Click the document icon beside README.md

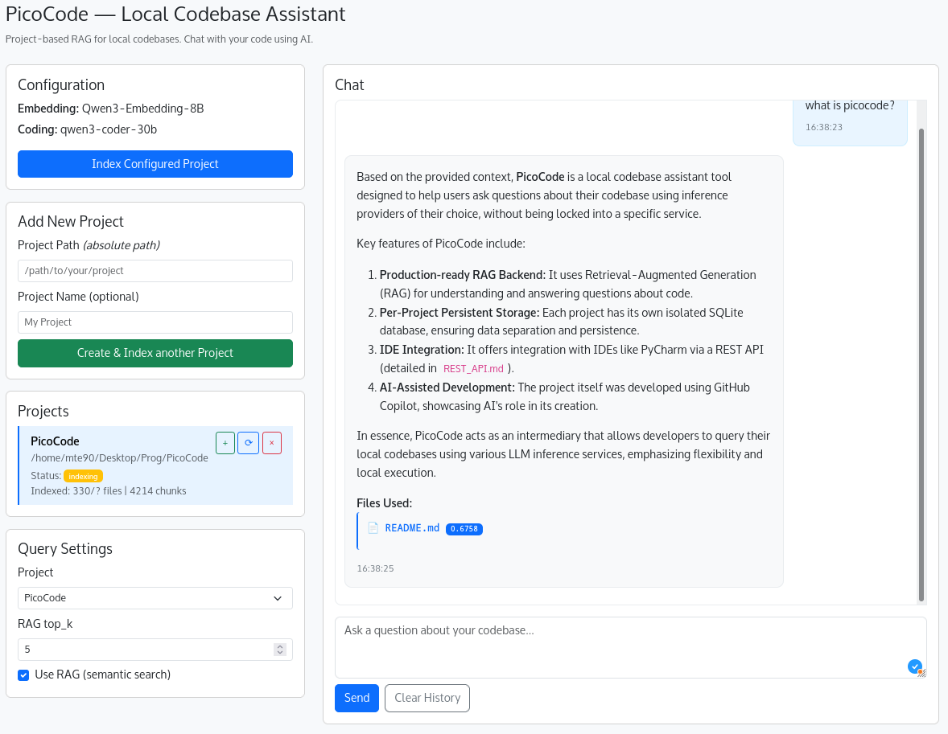pyautogui.click(x=373, y=528)
